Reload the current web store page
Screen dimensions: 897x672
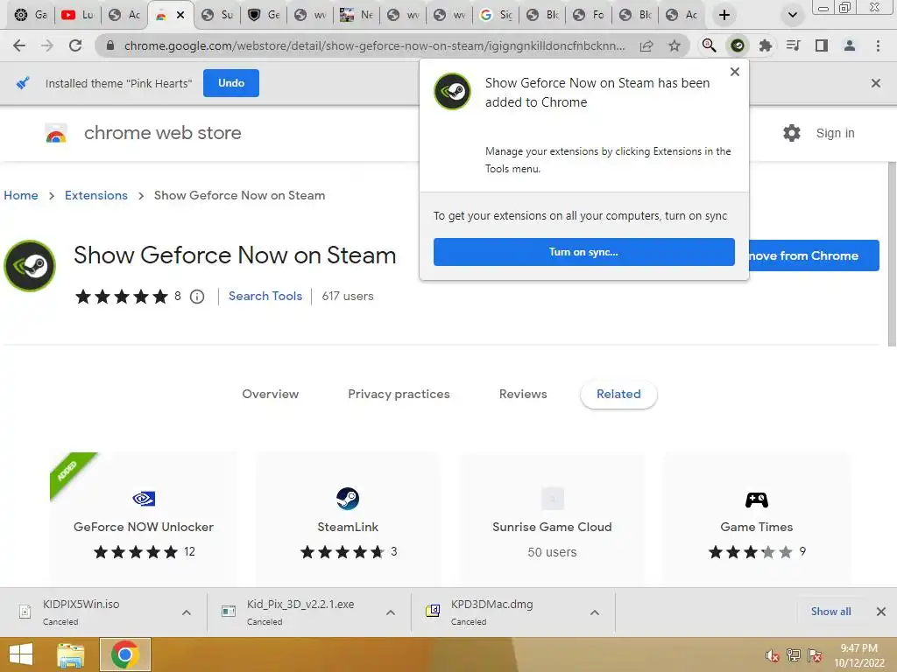pos(75,45)
